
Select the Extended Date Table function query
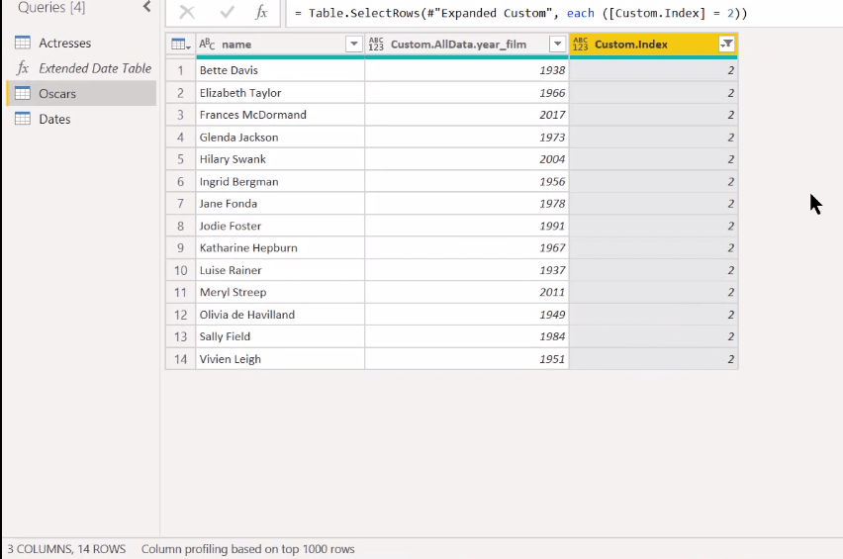pyautogui.click(x=81, y=68)
